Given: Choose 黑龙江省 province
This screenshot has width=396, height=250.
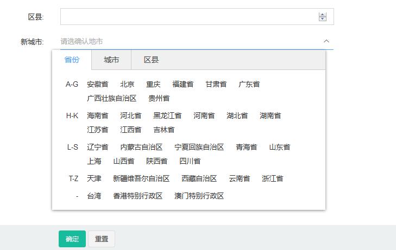Looking at the screenshot, I should 167,116.
